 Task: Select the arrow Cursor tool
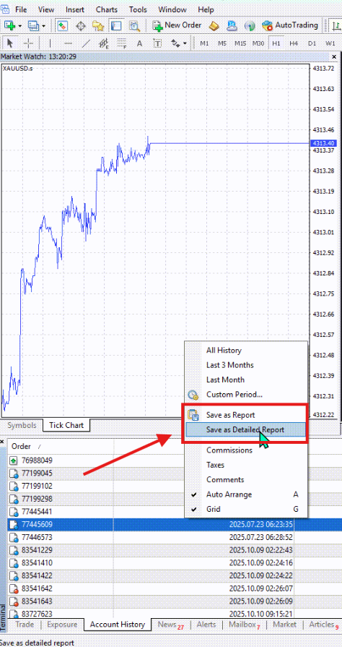click(x=11, y=43)
